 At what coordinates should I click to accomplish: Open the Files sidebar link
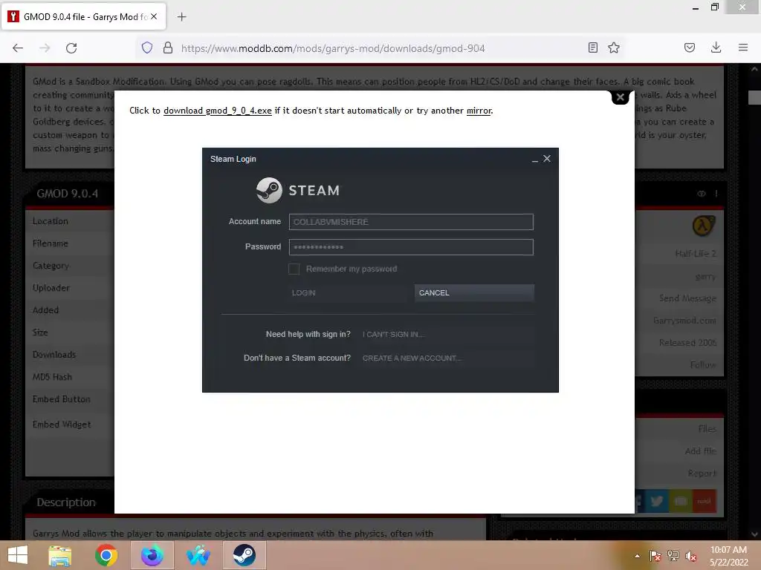tap(707, 428)
